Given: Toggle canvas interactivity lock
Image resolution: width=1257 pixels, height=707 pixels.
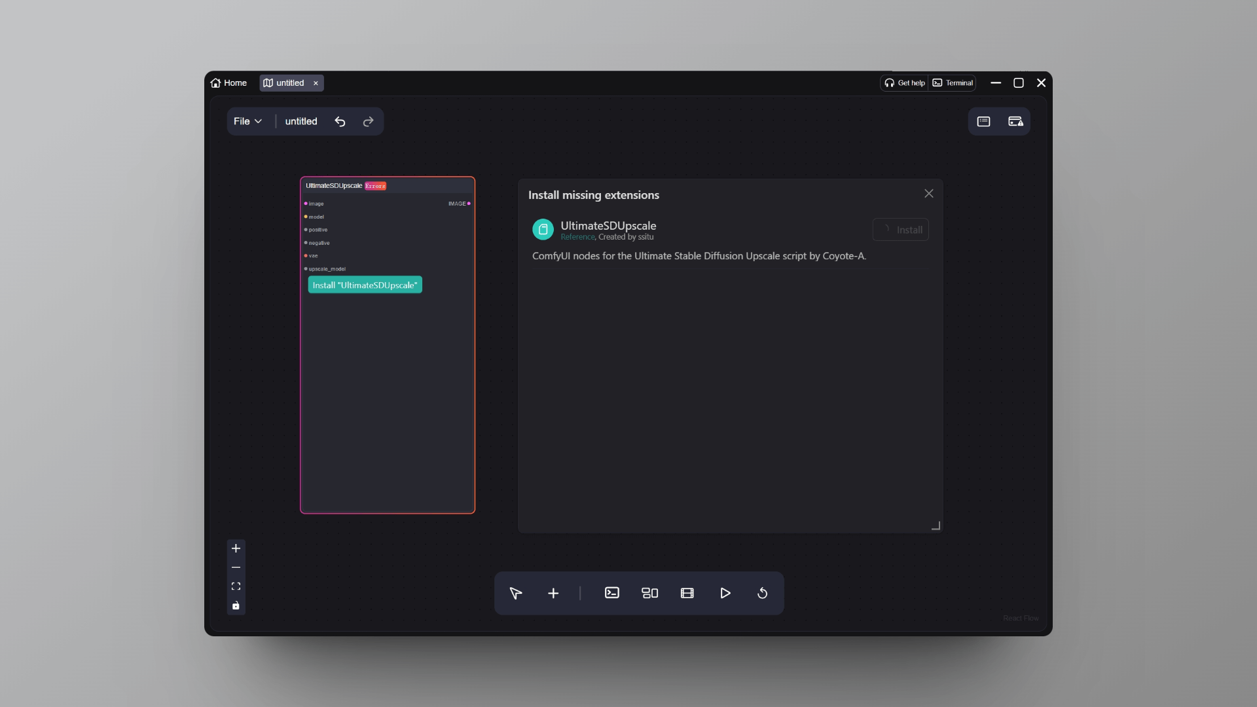Looking at the screenshot, I should 236,606.
